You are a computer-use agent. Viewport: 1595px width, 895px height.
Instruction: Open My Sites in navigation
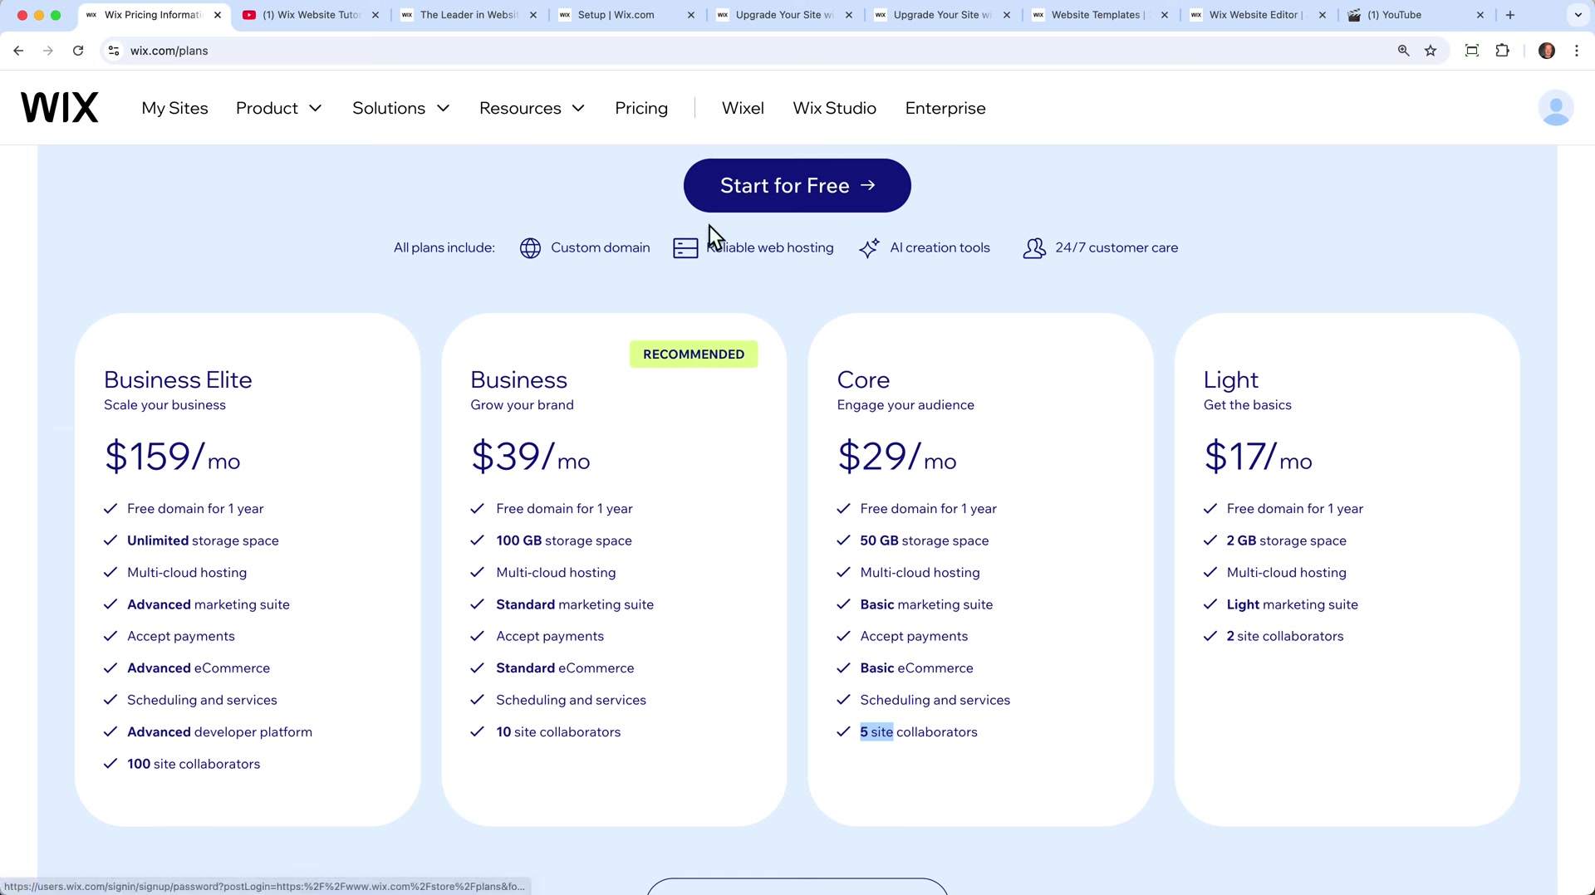pyautogui.click(x=174, y=108)
